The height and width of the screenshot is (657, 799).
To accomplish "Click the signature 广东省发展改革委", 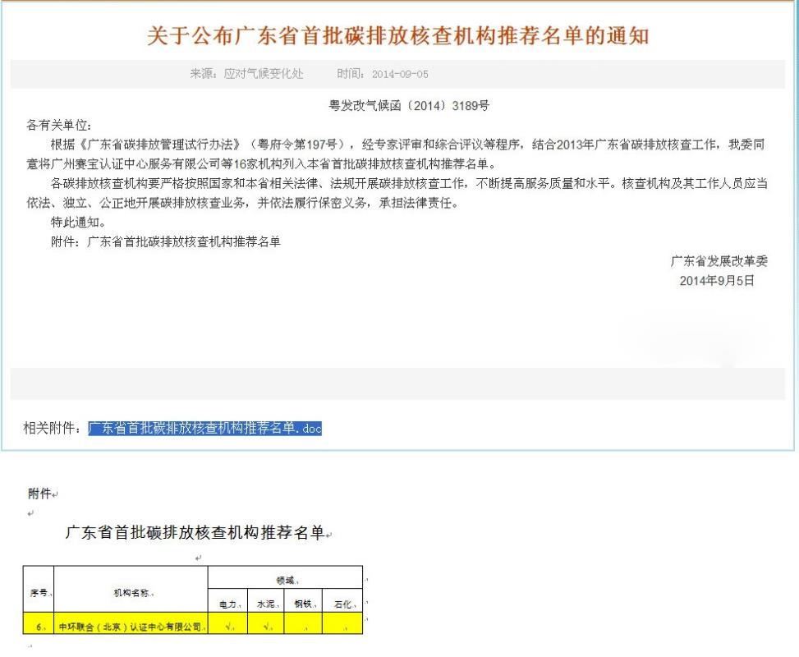I will click(719, 261).
